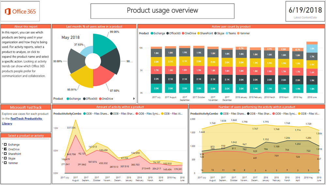This screenshot has width=326, height=185.
Task: Click the Microsoft FastTrack header
Action: pos(26,108)
